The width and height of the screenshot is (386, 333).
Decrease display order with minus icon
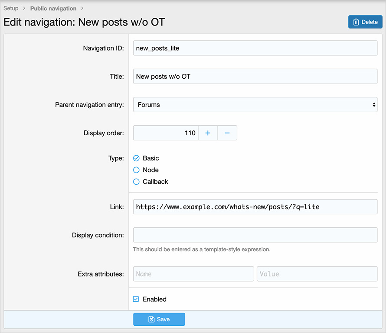[x=227, y=133]
